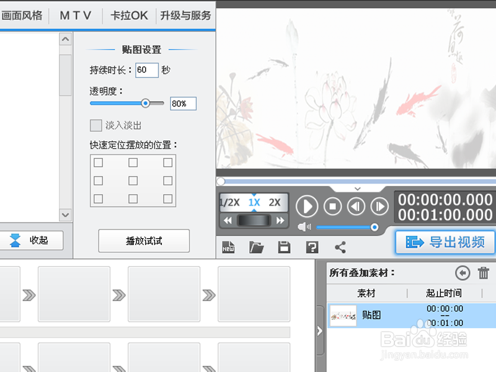The width and height of the screenshot is (496, 372).
Task: Click the list scrollbar down arrow
Action: click(66, 215)
